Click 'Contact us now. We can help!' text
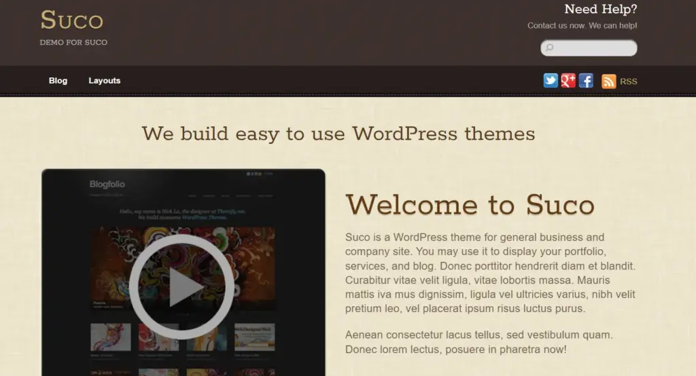Image resolution: width=696 pixels, height=376 pixels. (582, 26)
